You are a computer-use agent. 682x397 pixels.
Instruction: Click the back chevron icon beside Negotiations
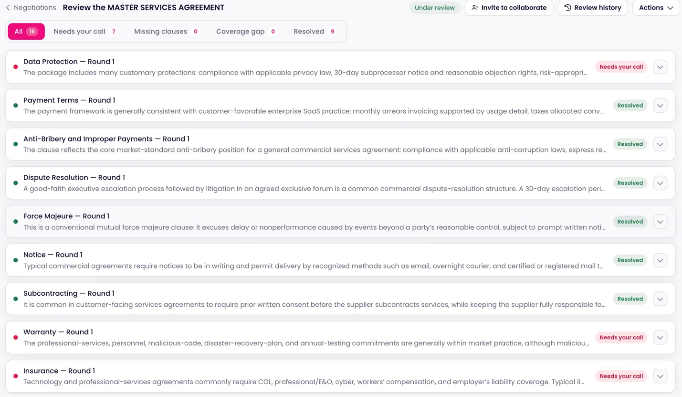coord(8,8)
